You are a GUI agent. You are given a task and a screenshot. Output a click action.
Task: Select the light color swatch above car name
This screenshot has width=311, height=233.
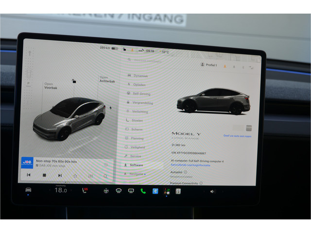click(238, 128)
